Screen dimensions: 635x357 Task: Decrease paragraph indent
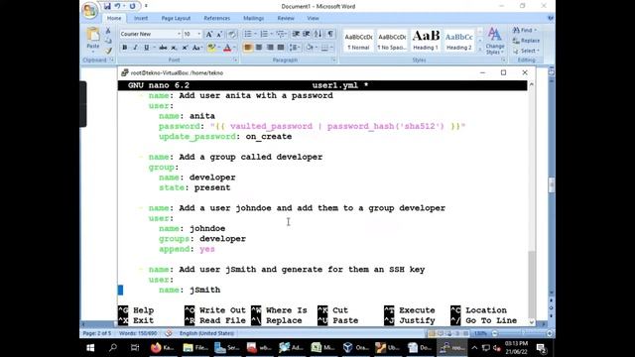point(296,34)
